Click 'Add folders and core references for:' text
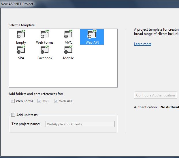This screenshot has width=179, height=158. [36, 94]
